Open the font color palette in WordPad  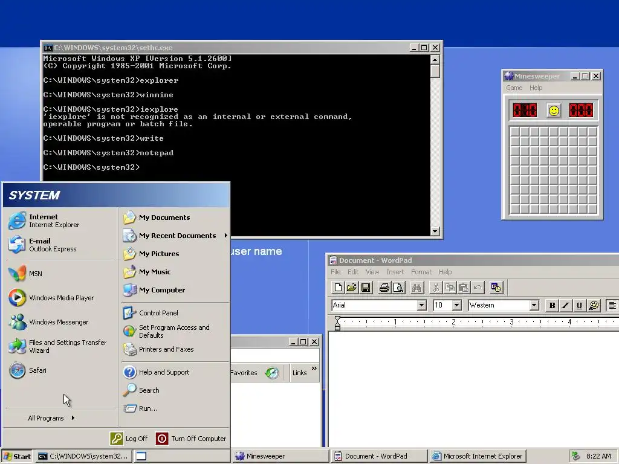(594, 305)
